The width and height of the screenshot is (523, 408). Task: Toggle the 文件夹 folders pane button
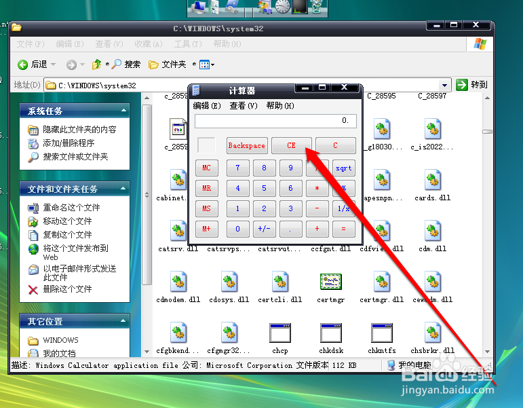(x=167, y=64)
